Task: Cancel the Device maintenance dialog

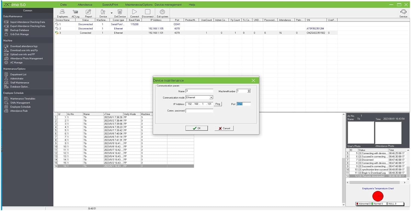Action: pyautogui.click(x=224, y=128)
